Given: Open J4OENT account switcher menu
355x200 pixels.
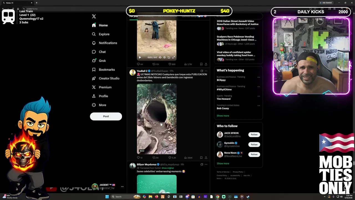Looking at the screenshot, I should (108, 186).
